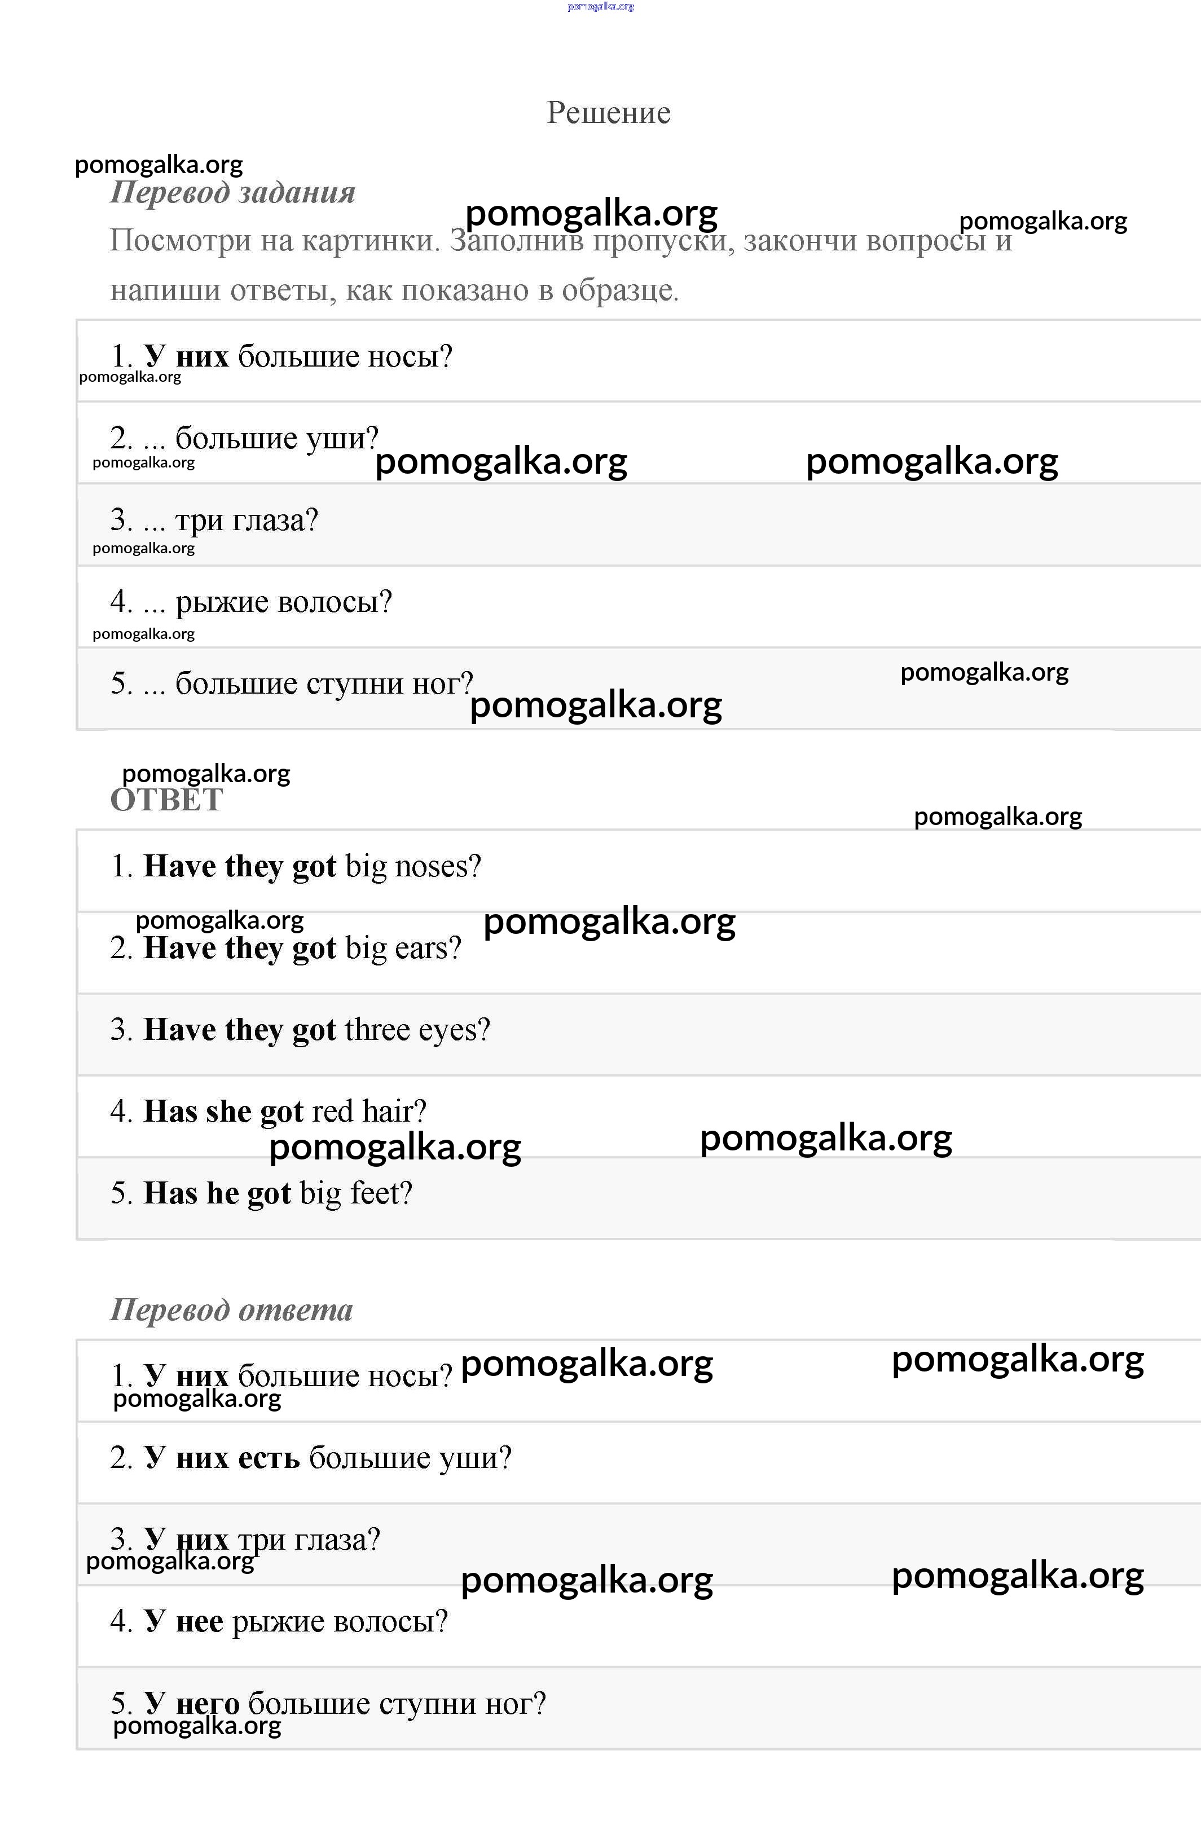Click the answer "Have they got big ears?"

(285, 949)
